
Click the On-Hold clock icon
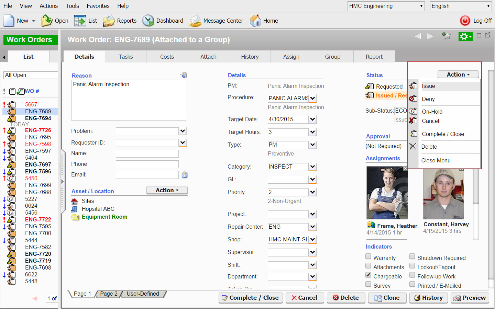pyautogui.click(x=413, y=112)
